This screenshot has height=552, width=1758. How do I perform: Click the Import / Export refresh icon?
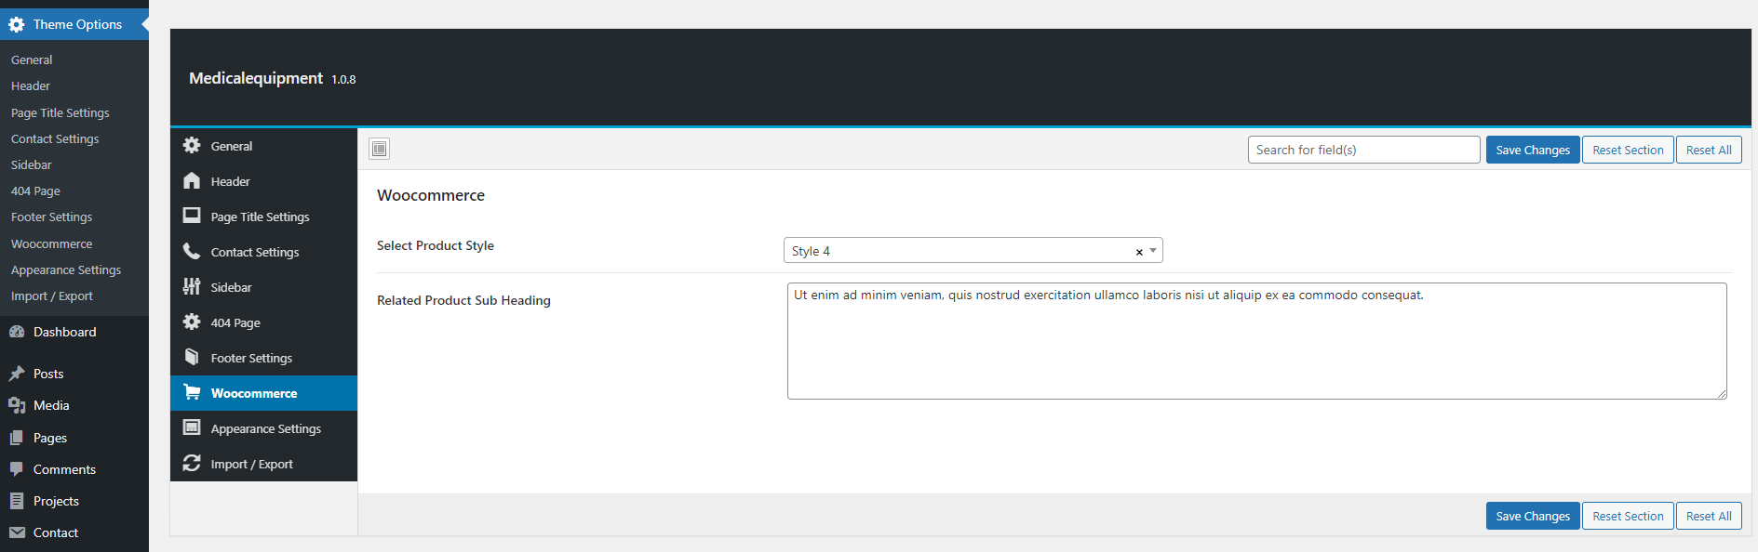[x=192, y=464]
